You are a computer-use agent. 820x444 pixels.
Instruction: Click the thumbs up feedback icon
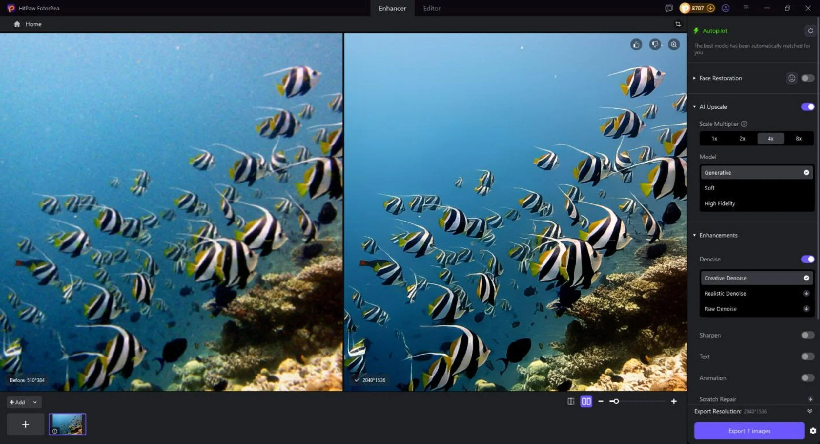coord(636,45)
